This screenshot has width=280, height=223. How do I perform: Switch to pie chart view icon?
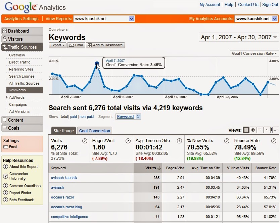pyautogui.click(x=253, y=130)
